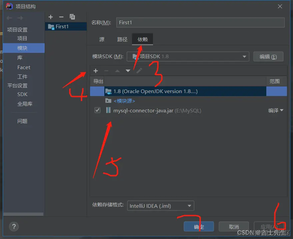293x239 pixels.
Task: Click the 导出 column header
Action: [98, 81]
